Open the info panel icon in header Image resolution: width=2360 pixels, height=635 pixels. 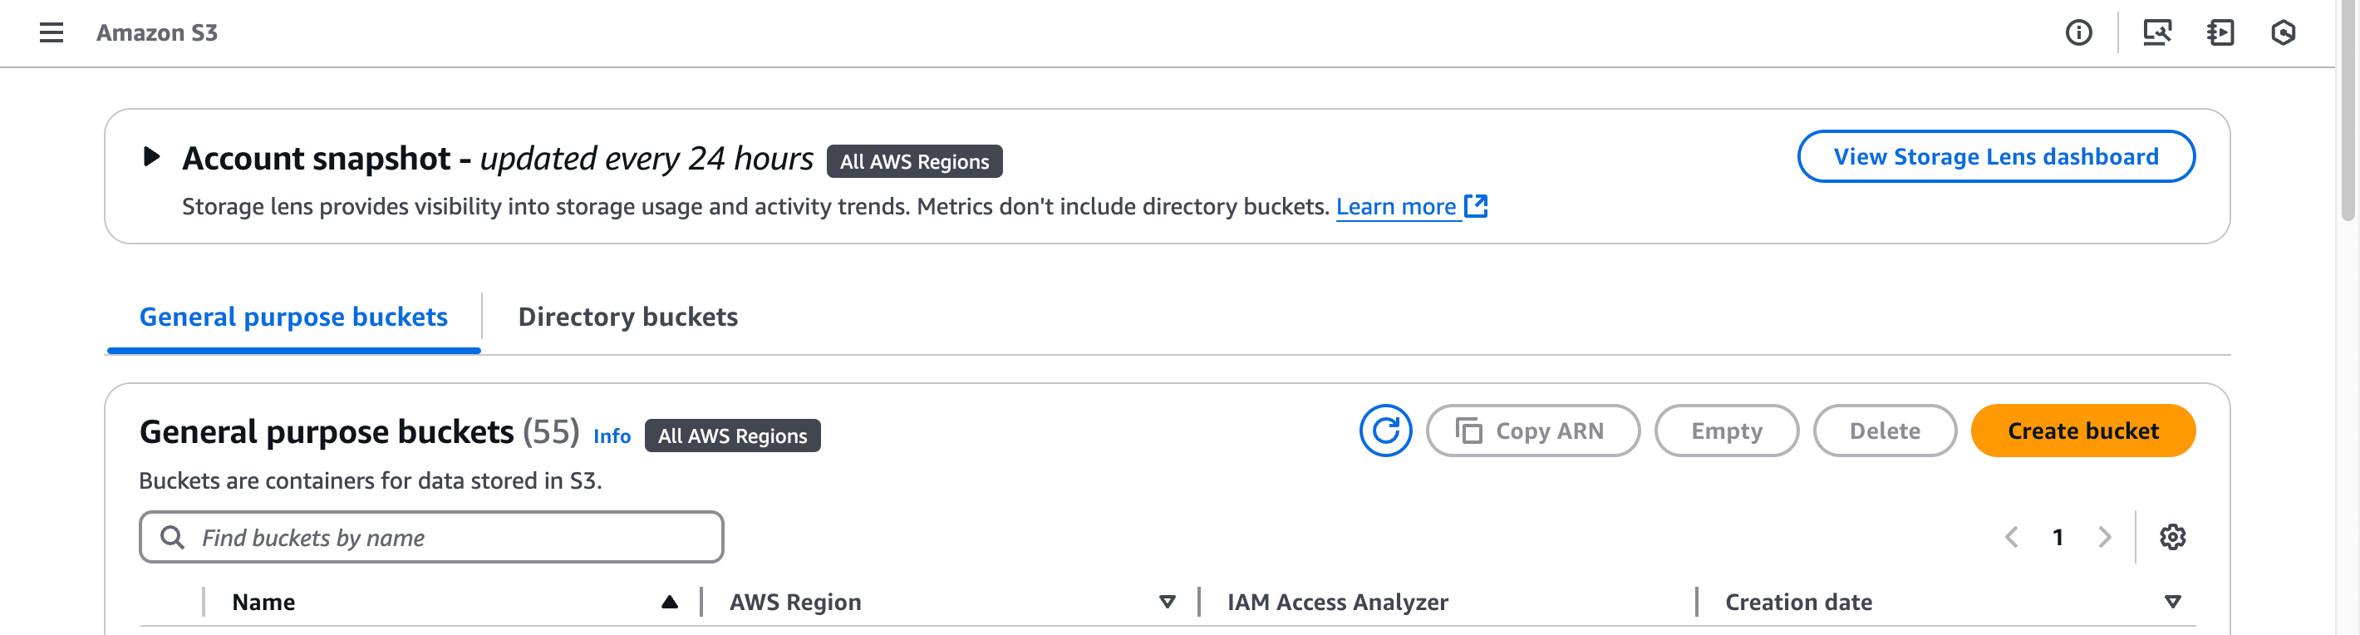(2077, 33)
